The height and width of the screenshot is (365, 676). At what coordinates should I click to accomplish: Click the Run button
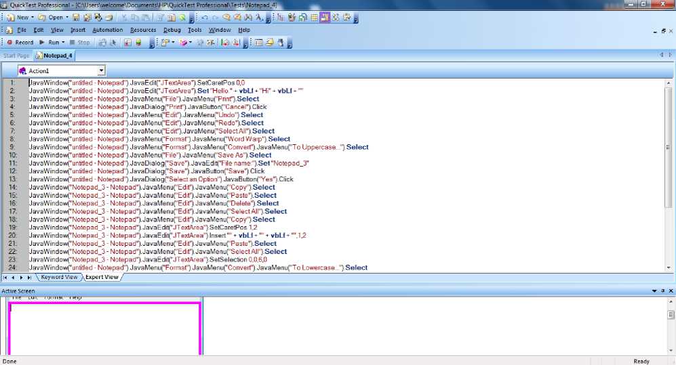point(49,42)
